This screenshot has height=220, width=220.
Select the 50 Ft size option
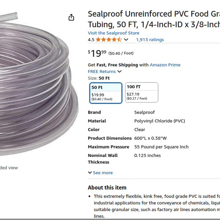[106, 93]
